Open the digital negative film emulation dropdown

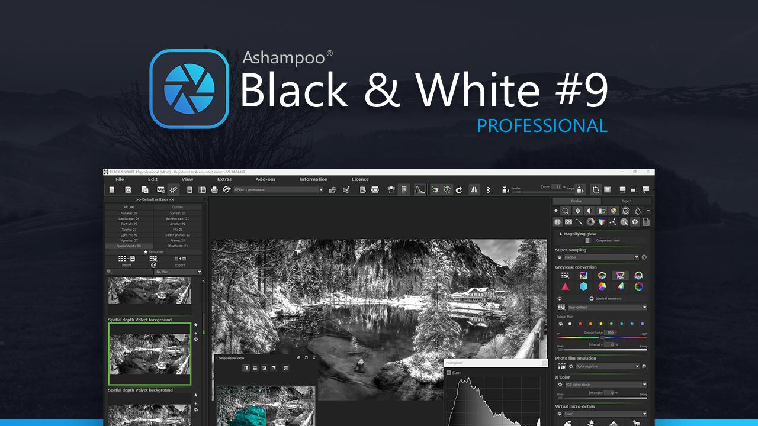point(608,366)
